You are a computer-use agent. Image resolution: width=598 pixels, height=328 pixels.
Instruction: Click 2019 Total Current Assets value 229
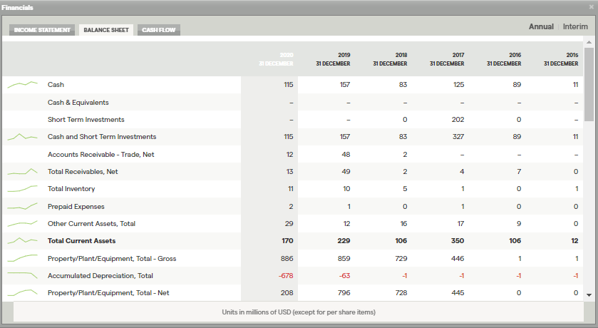(x=344, y=241)
